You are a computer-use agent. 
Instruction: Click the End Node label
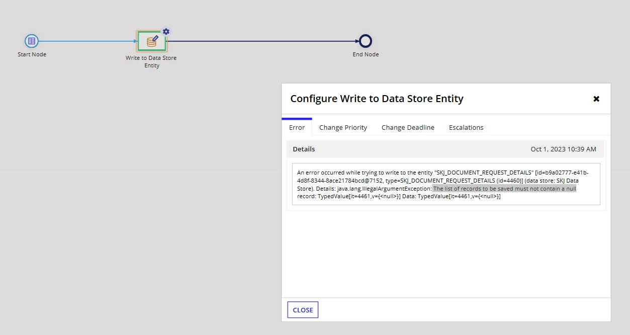tap(366, 54)
